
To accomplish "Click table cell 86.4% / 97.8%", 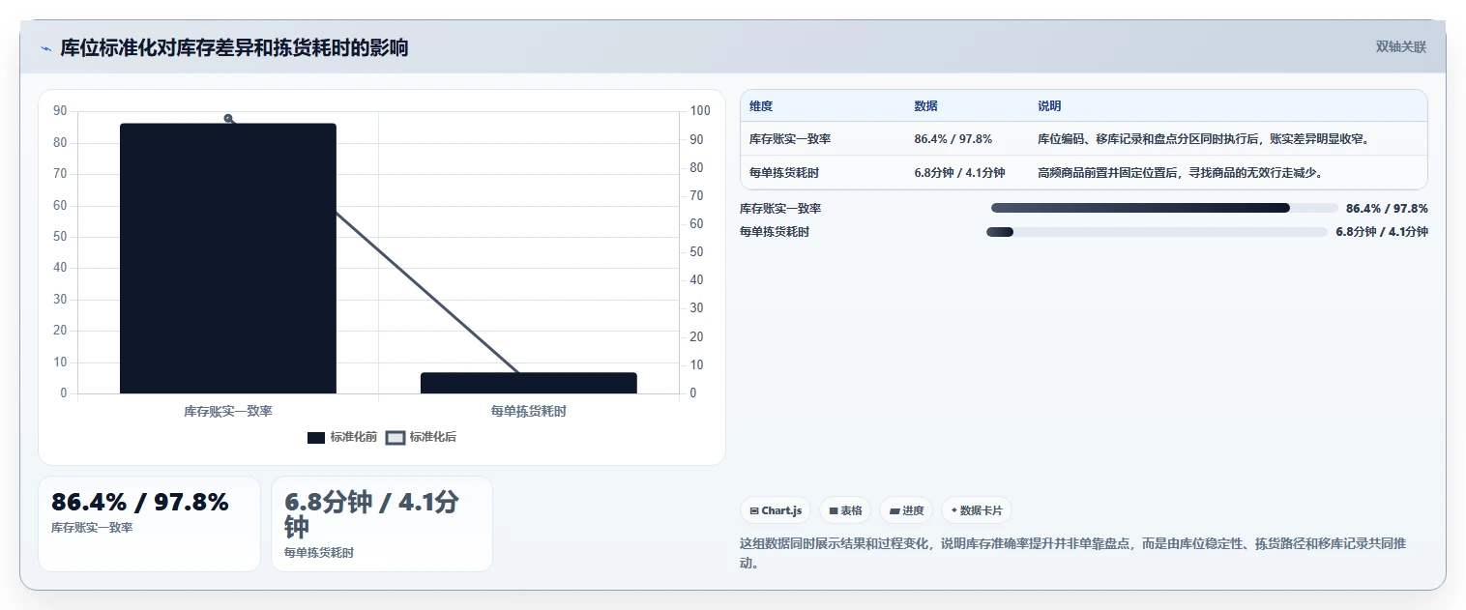I will 953,139.
